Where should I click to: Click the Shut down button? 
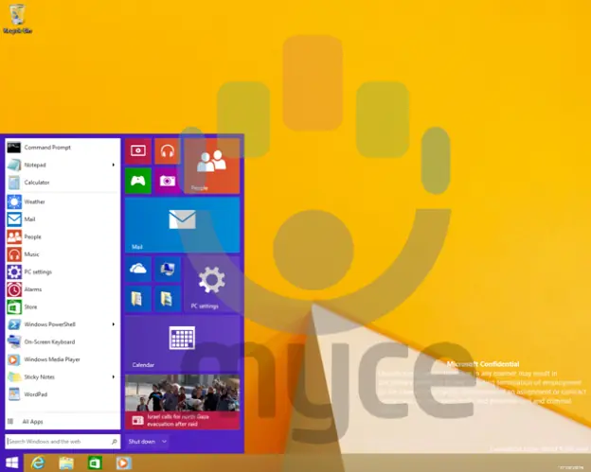pos(142,442)
